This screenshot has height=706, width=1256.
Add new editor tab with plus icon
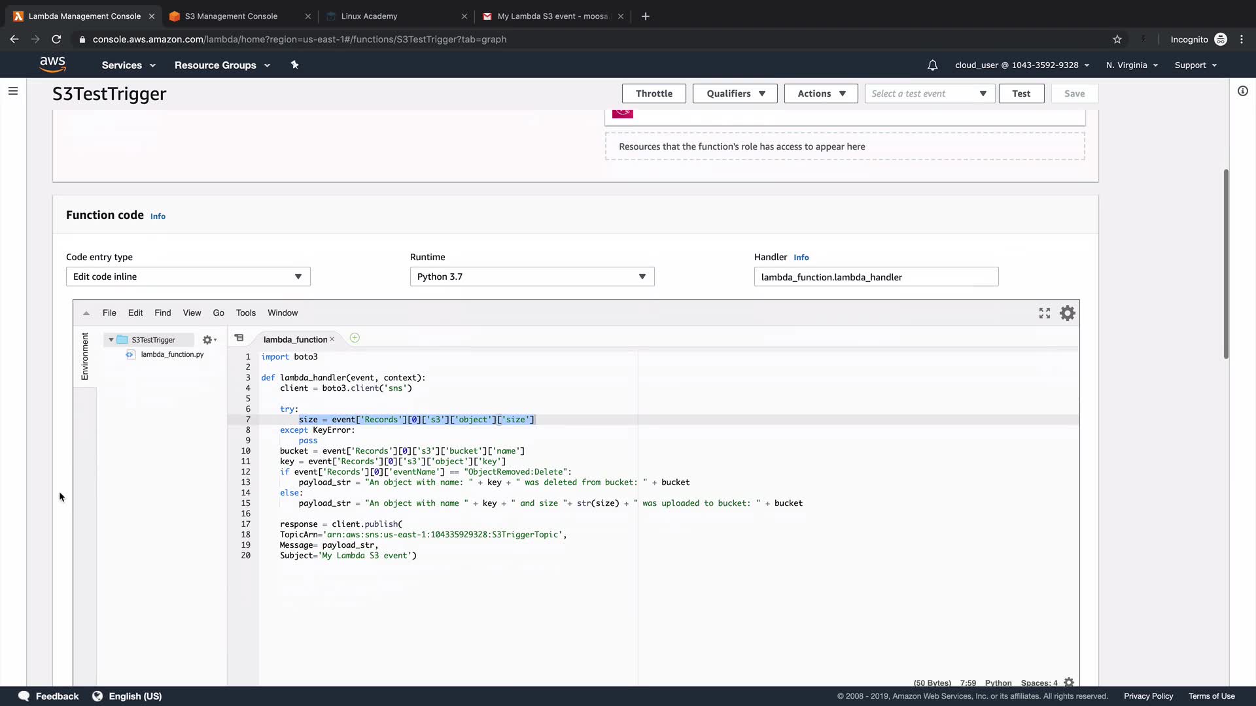[x=355, y=338]
